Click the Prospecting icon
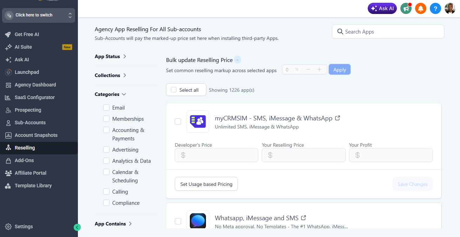 tap(8, 110)
